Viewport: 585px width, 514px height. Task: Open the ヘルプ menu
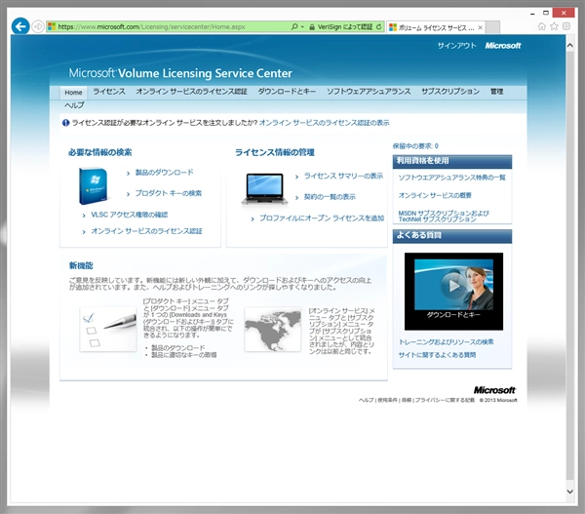pyautogui.click(x=74, y=105)
